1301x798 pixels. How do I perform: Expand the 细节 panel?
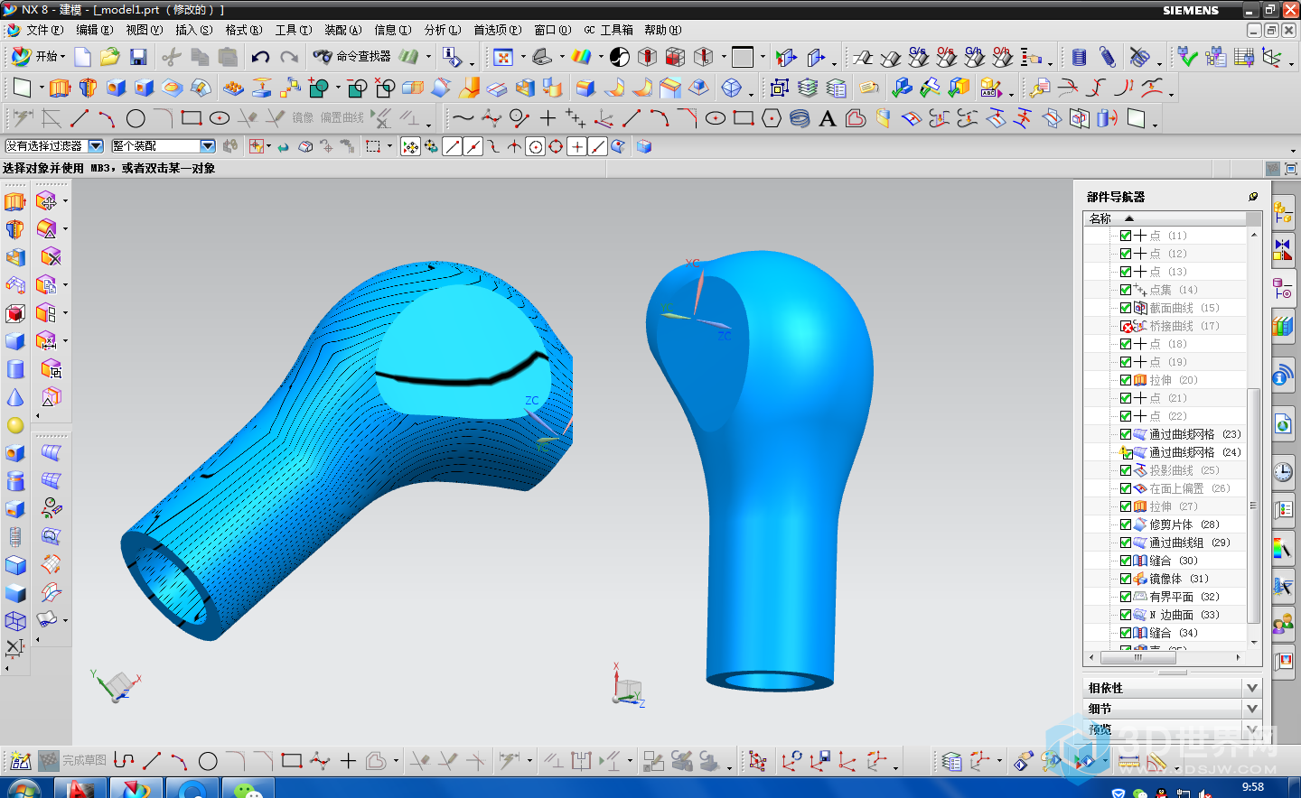click(1251, 709)
